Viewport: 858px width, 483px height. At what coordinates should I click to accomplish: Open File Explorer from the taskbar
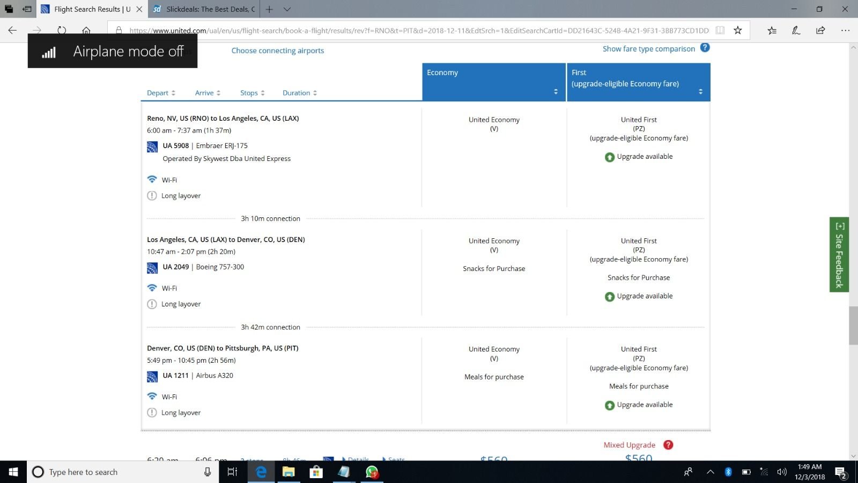pos(289,472)
